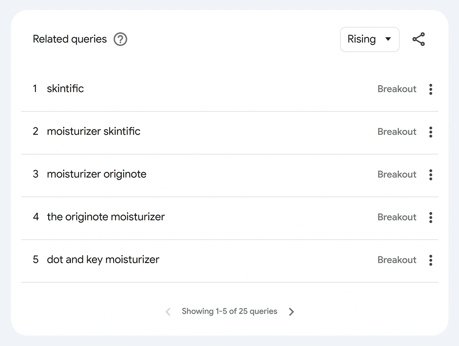
Task: Click the skintific query link
Action: tap(65, 89)
